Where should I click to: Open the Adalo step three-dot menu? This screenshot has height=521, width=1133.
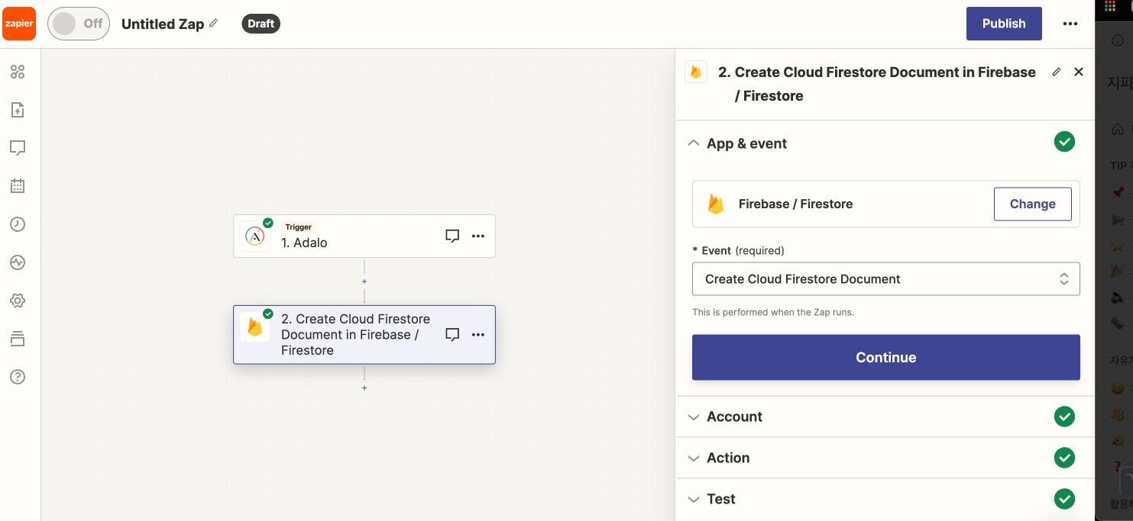(x=478, y=236)
